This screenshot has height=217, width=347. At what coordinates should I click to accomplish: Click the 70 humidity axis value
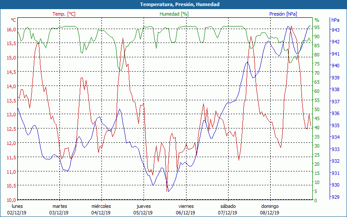[x=317, y=73]
